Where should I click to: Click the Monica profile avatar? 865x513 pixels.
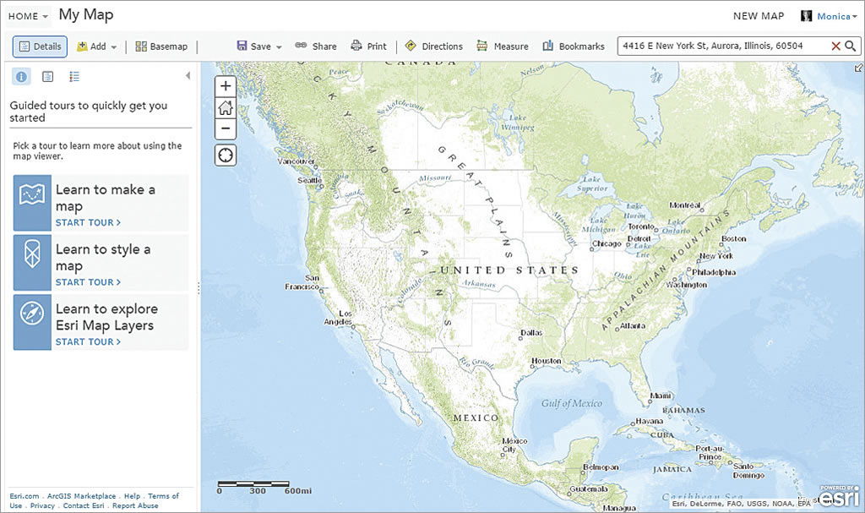[x=806, y=16]
